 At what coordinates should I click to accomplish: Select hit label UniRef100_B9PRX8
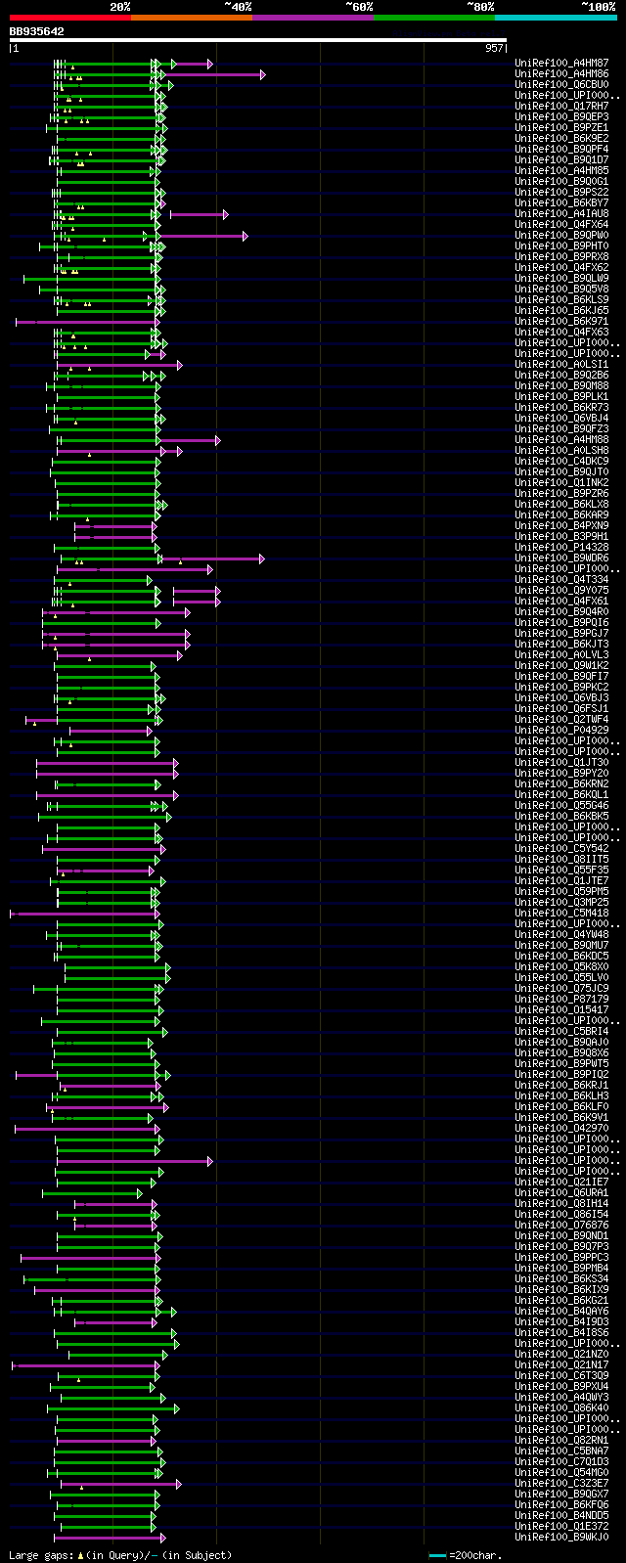coord(561,257)
